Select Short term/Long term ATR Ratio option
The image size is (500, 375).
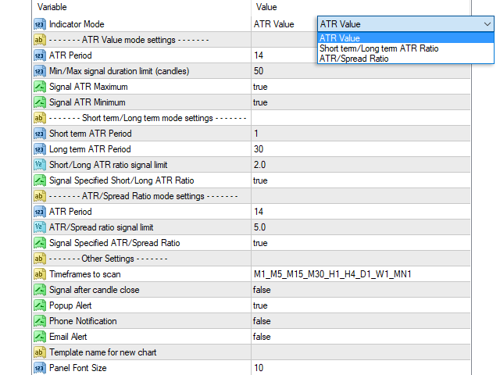tap(379, 48)
